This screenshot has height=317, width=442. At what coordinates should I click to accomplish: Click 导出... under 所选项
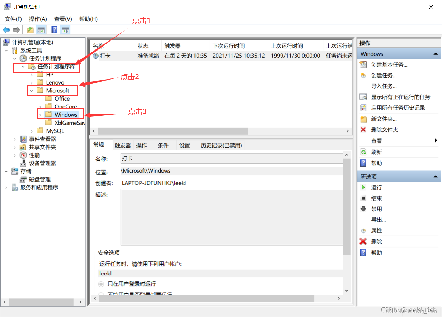[378, 220]
